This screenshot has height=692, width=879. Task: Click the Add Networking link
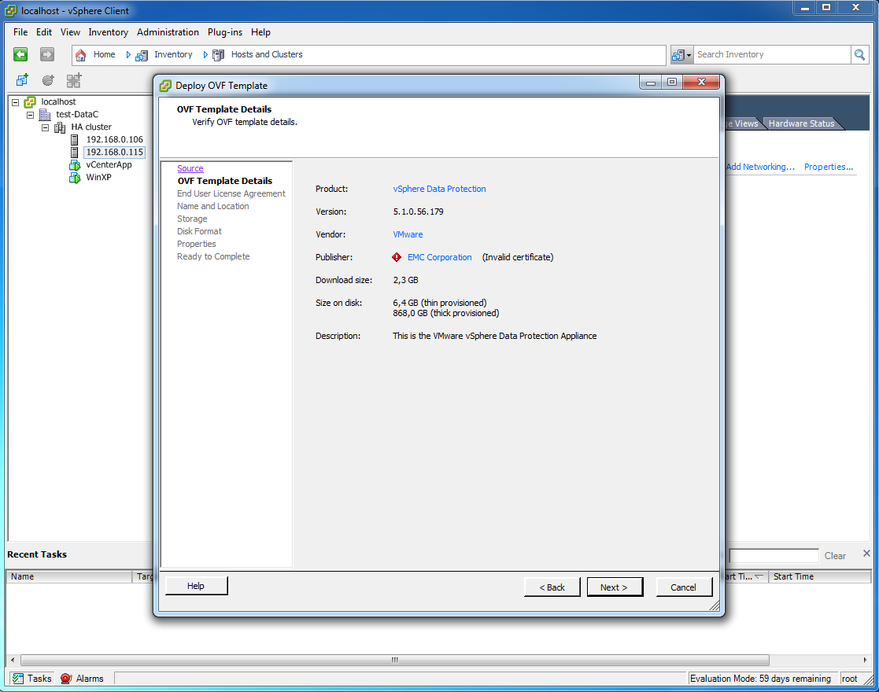point(760,167)
